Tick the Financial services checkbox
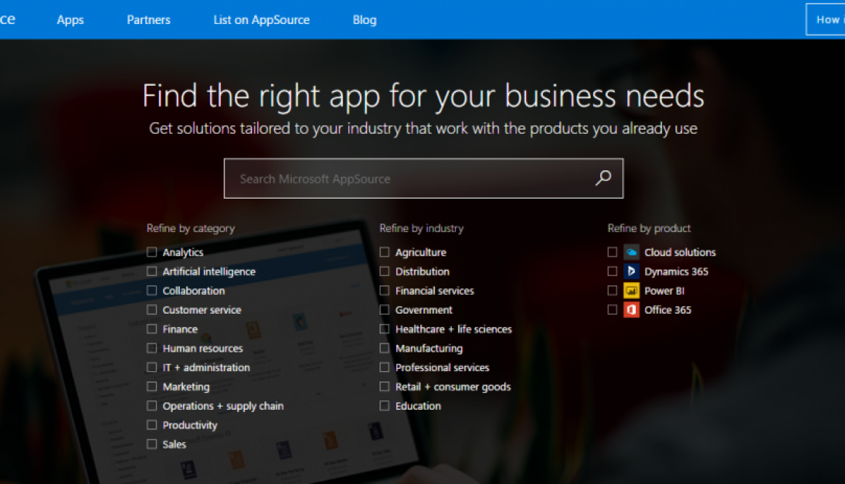 click(384, 290)
